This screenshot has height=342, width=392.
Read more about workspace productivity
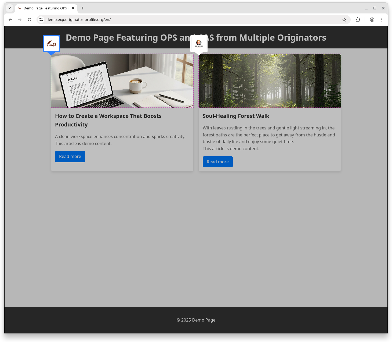(70, 157)
